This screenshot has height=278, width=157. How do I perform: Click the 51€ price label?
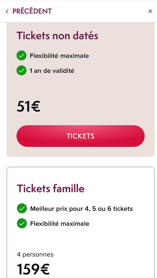pyautogui.click(x=28, y=106)
